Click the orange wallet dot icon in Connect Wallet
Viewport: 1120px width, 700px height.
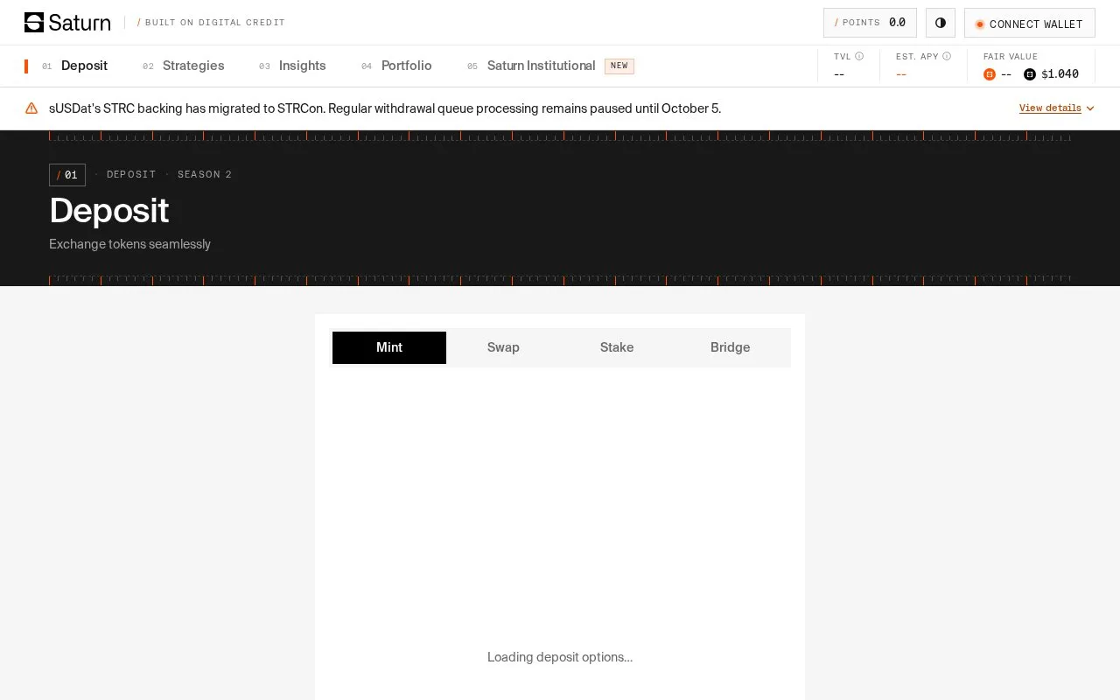(x=980, y=24)
